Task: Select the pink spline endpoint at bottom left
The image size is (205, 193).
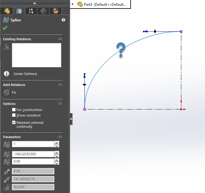Action: pos(85,109)
